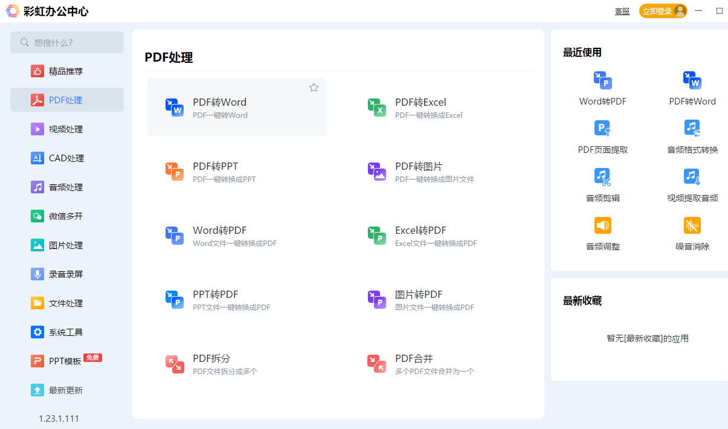
Task: Open the 图片转PDF tool icon
Action: tap(377, 300)
